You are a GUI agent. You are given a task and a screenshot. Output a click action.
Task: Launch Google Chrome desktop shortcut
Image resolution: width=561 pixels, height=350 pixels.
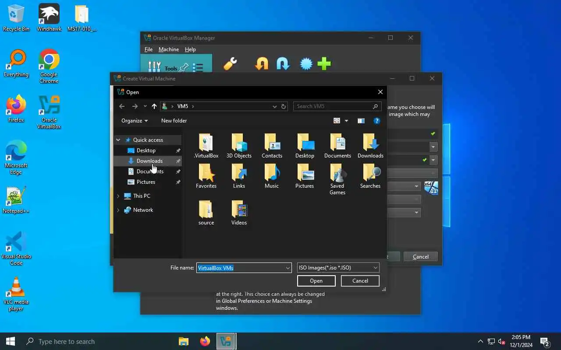[49, 66]
